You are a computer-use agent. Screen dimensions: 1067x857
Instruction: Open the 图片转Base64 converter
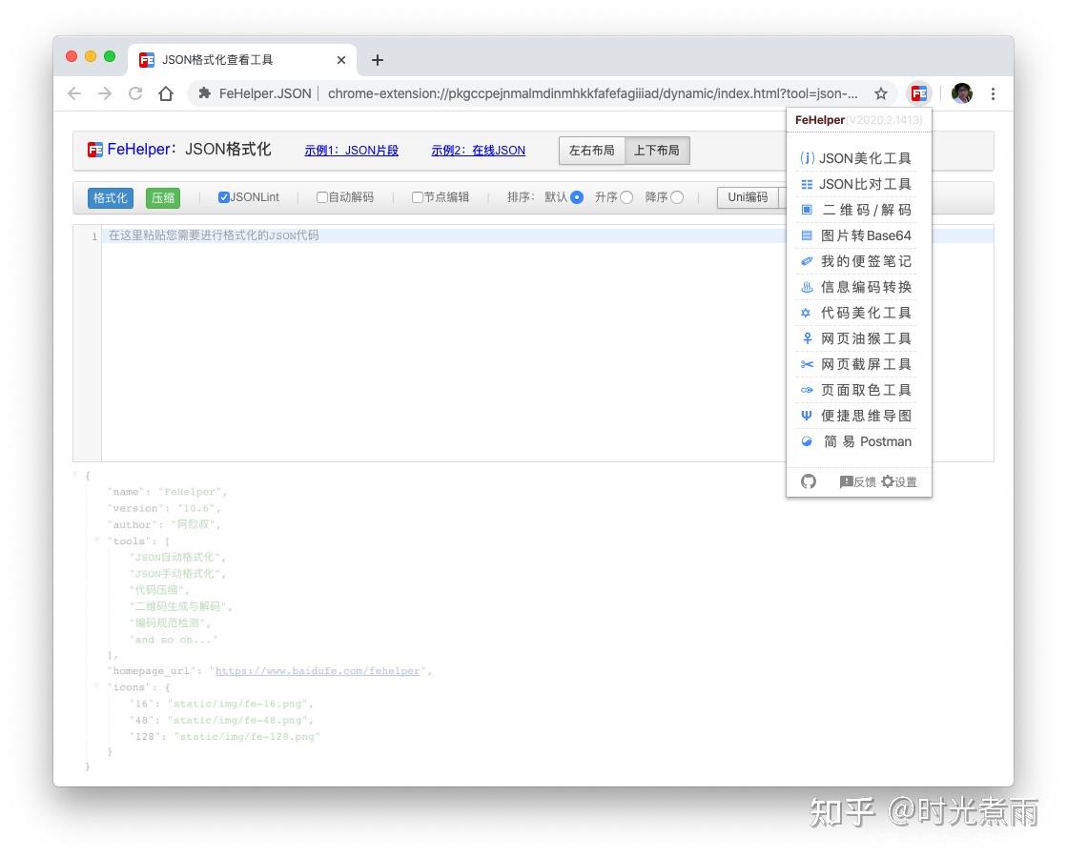(x=865, y=235)
